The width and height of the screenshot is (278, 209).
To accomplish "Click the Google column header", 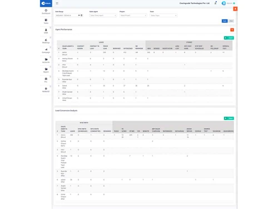I will coord(198,131).
